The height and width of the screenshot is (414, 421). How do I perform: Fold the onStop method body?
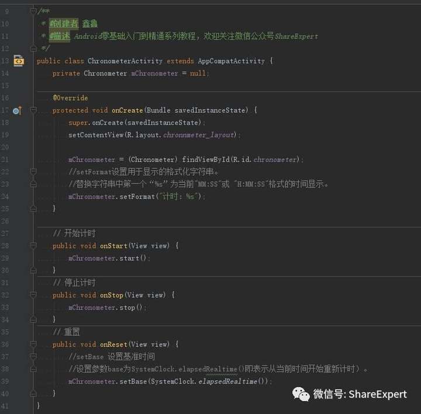pos(33,295)
